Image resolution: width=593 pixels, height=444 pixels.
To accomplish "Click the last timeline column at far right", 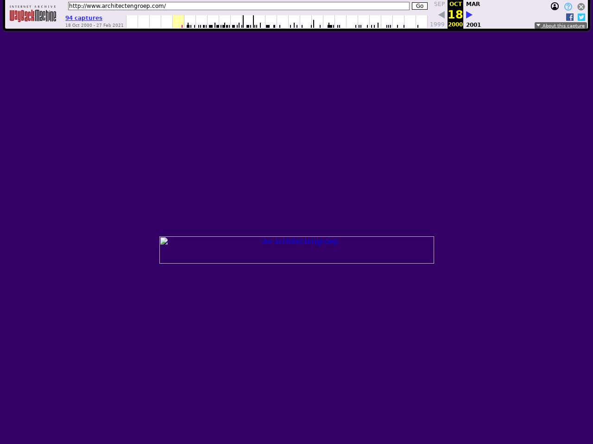I will tap(422, 21).
